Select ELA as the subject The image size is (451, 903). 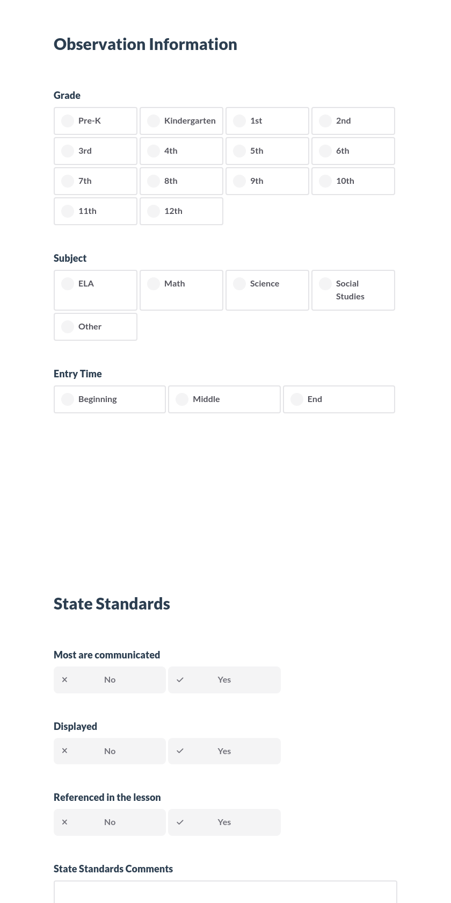[x=95, y=290]
